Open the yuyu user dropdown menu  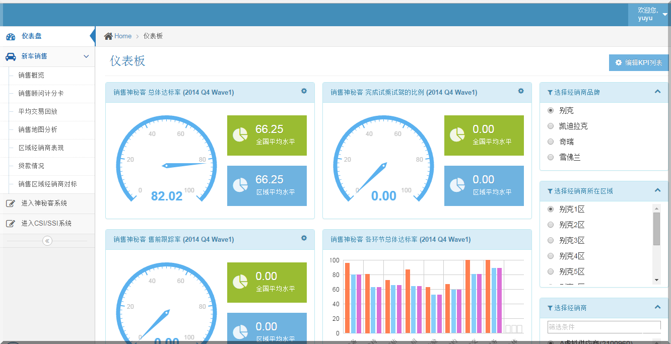coord(649,14)
